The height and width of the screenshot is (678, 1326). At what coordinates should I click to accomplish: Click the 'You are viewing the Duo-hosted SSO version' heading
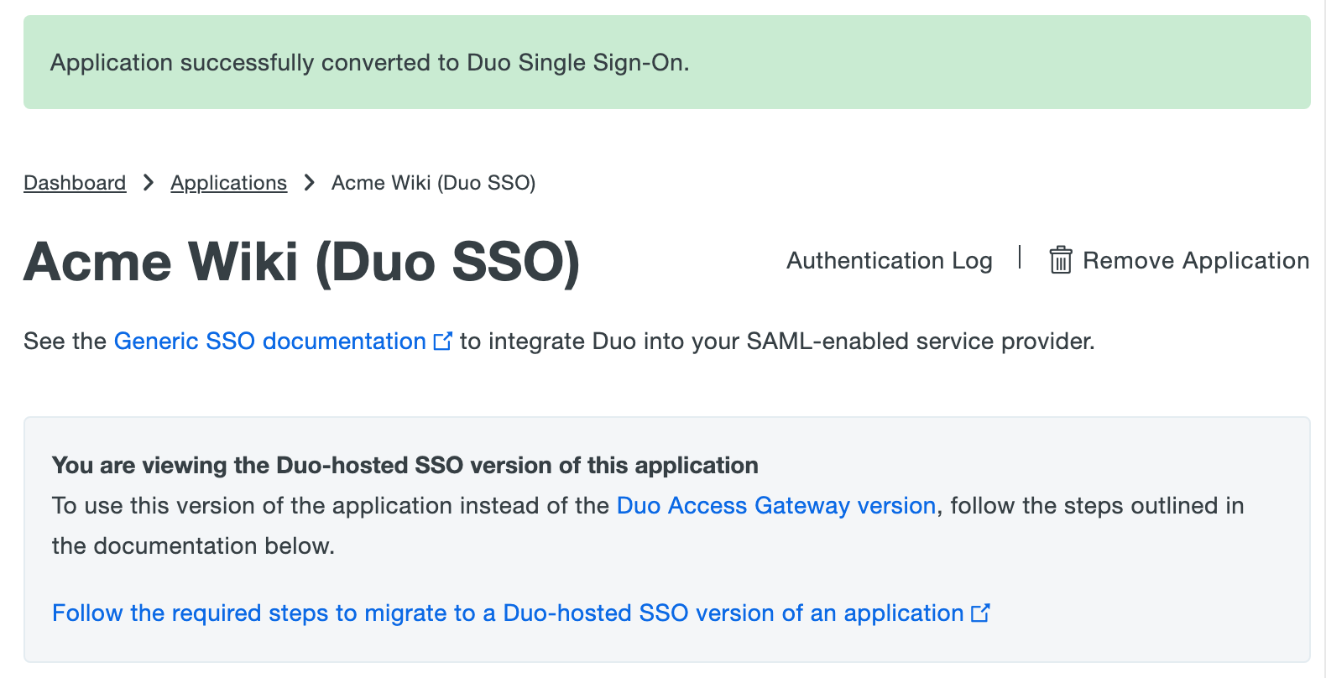[x=405, y=466]
